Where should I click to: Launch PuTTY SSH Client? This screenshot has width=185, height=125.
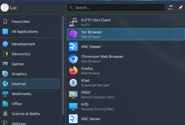[126, 22]
